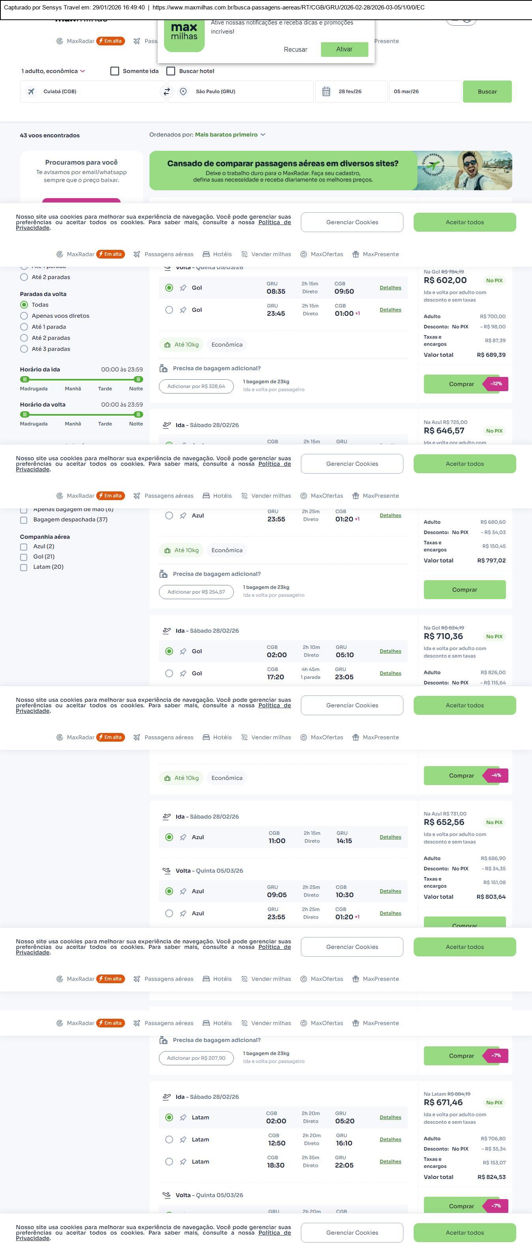The width and height of the screenshot is (532, 1252).
Task: Check the 'Buscar hotel' checkbox
Action: (x=171, y=71)
